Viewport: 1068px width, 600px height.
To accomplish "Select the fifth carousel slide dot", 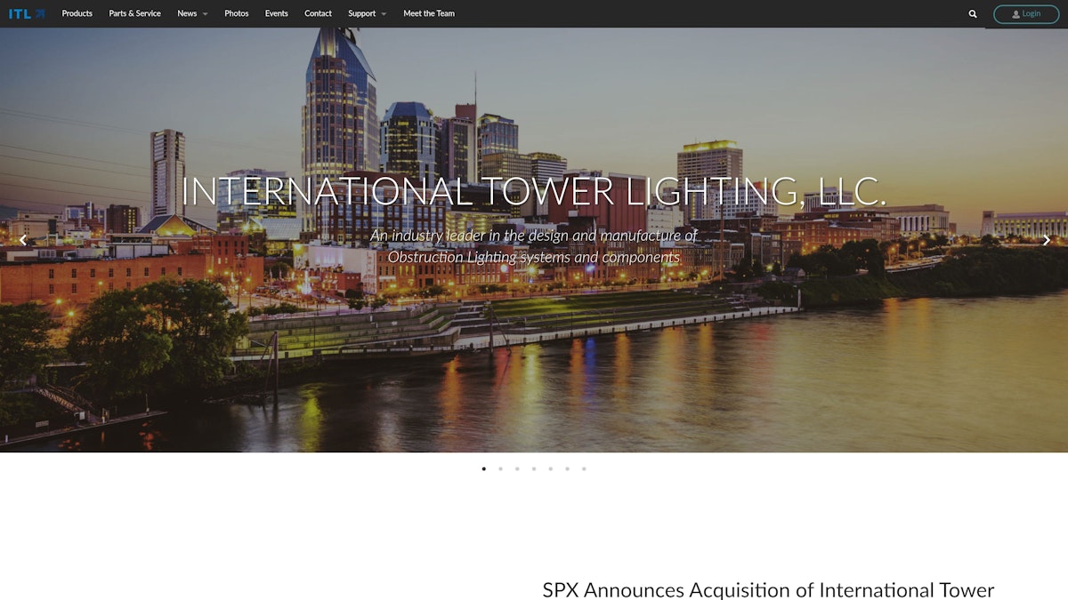I will pyautogui.click(x=551, y=468).
